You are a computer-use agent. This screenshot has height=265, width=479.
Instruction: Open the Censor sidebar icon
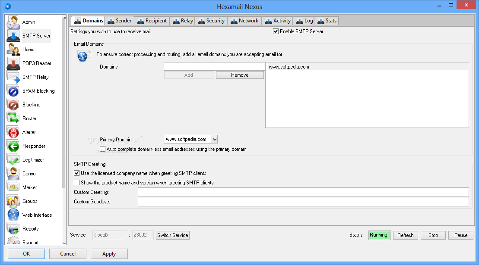click(13, 174)
